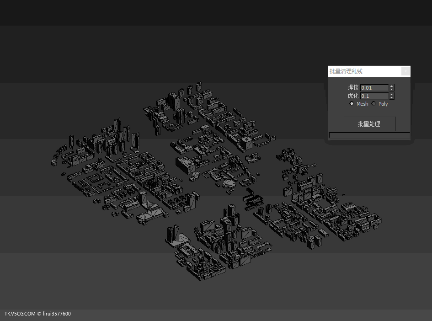
Task: Select the Poly radio button
Action: (373, 104)
